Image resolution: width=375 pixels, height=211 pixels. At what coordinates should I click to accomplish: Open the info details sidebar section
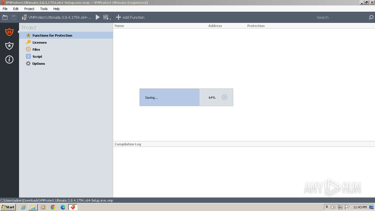tap(9, 59)
